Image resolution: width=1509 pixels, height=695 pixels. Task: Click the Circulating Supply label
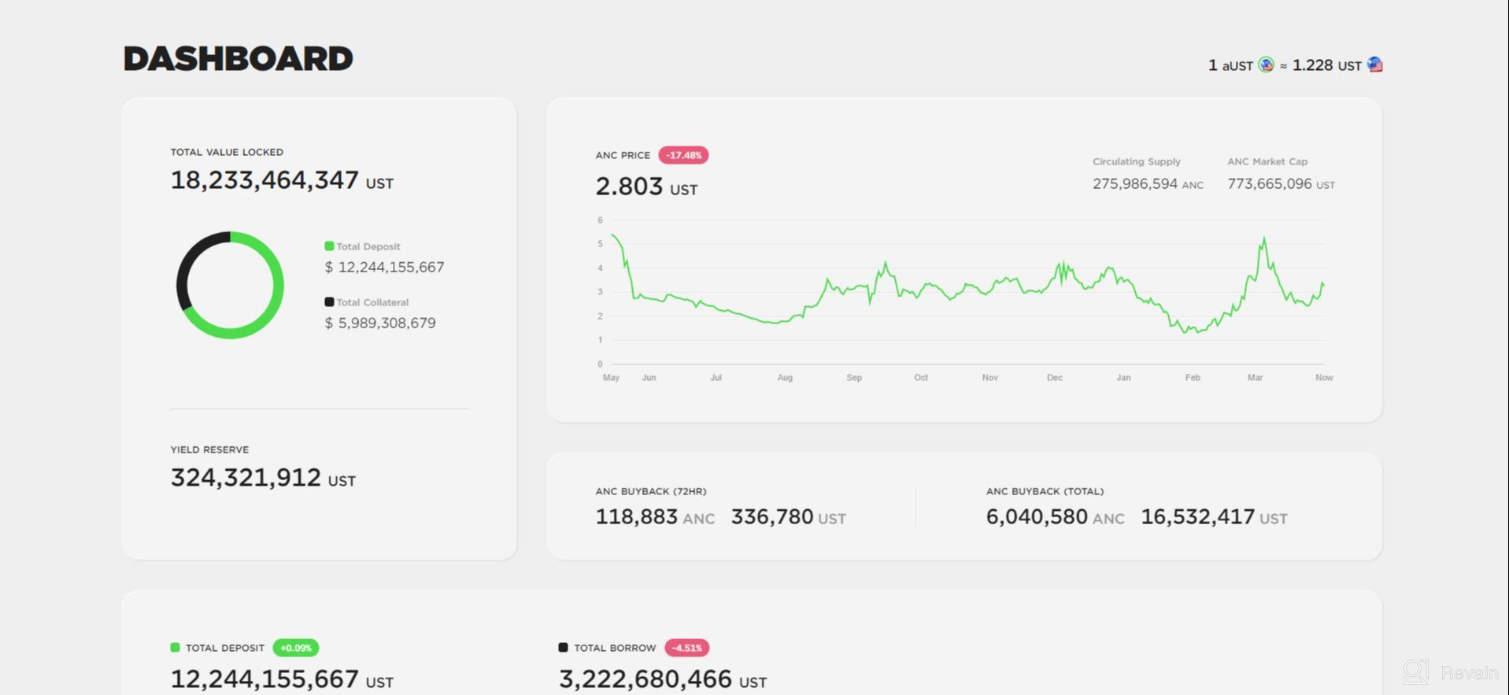tap(1137, 161)
